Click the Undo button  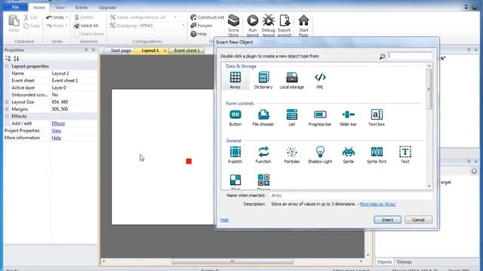coord(55,17)
